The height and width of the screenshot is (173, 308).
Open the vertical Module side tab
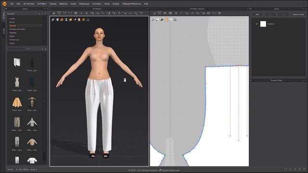point(3,31)
